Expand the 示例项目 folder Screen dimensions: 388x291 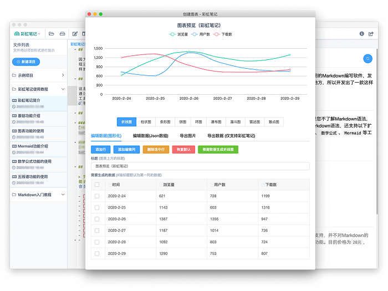[63, 75]
